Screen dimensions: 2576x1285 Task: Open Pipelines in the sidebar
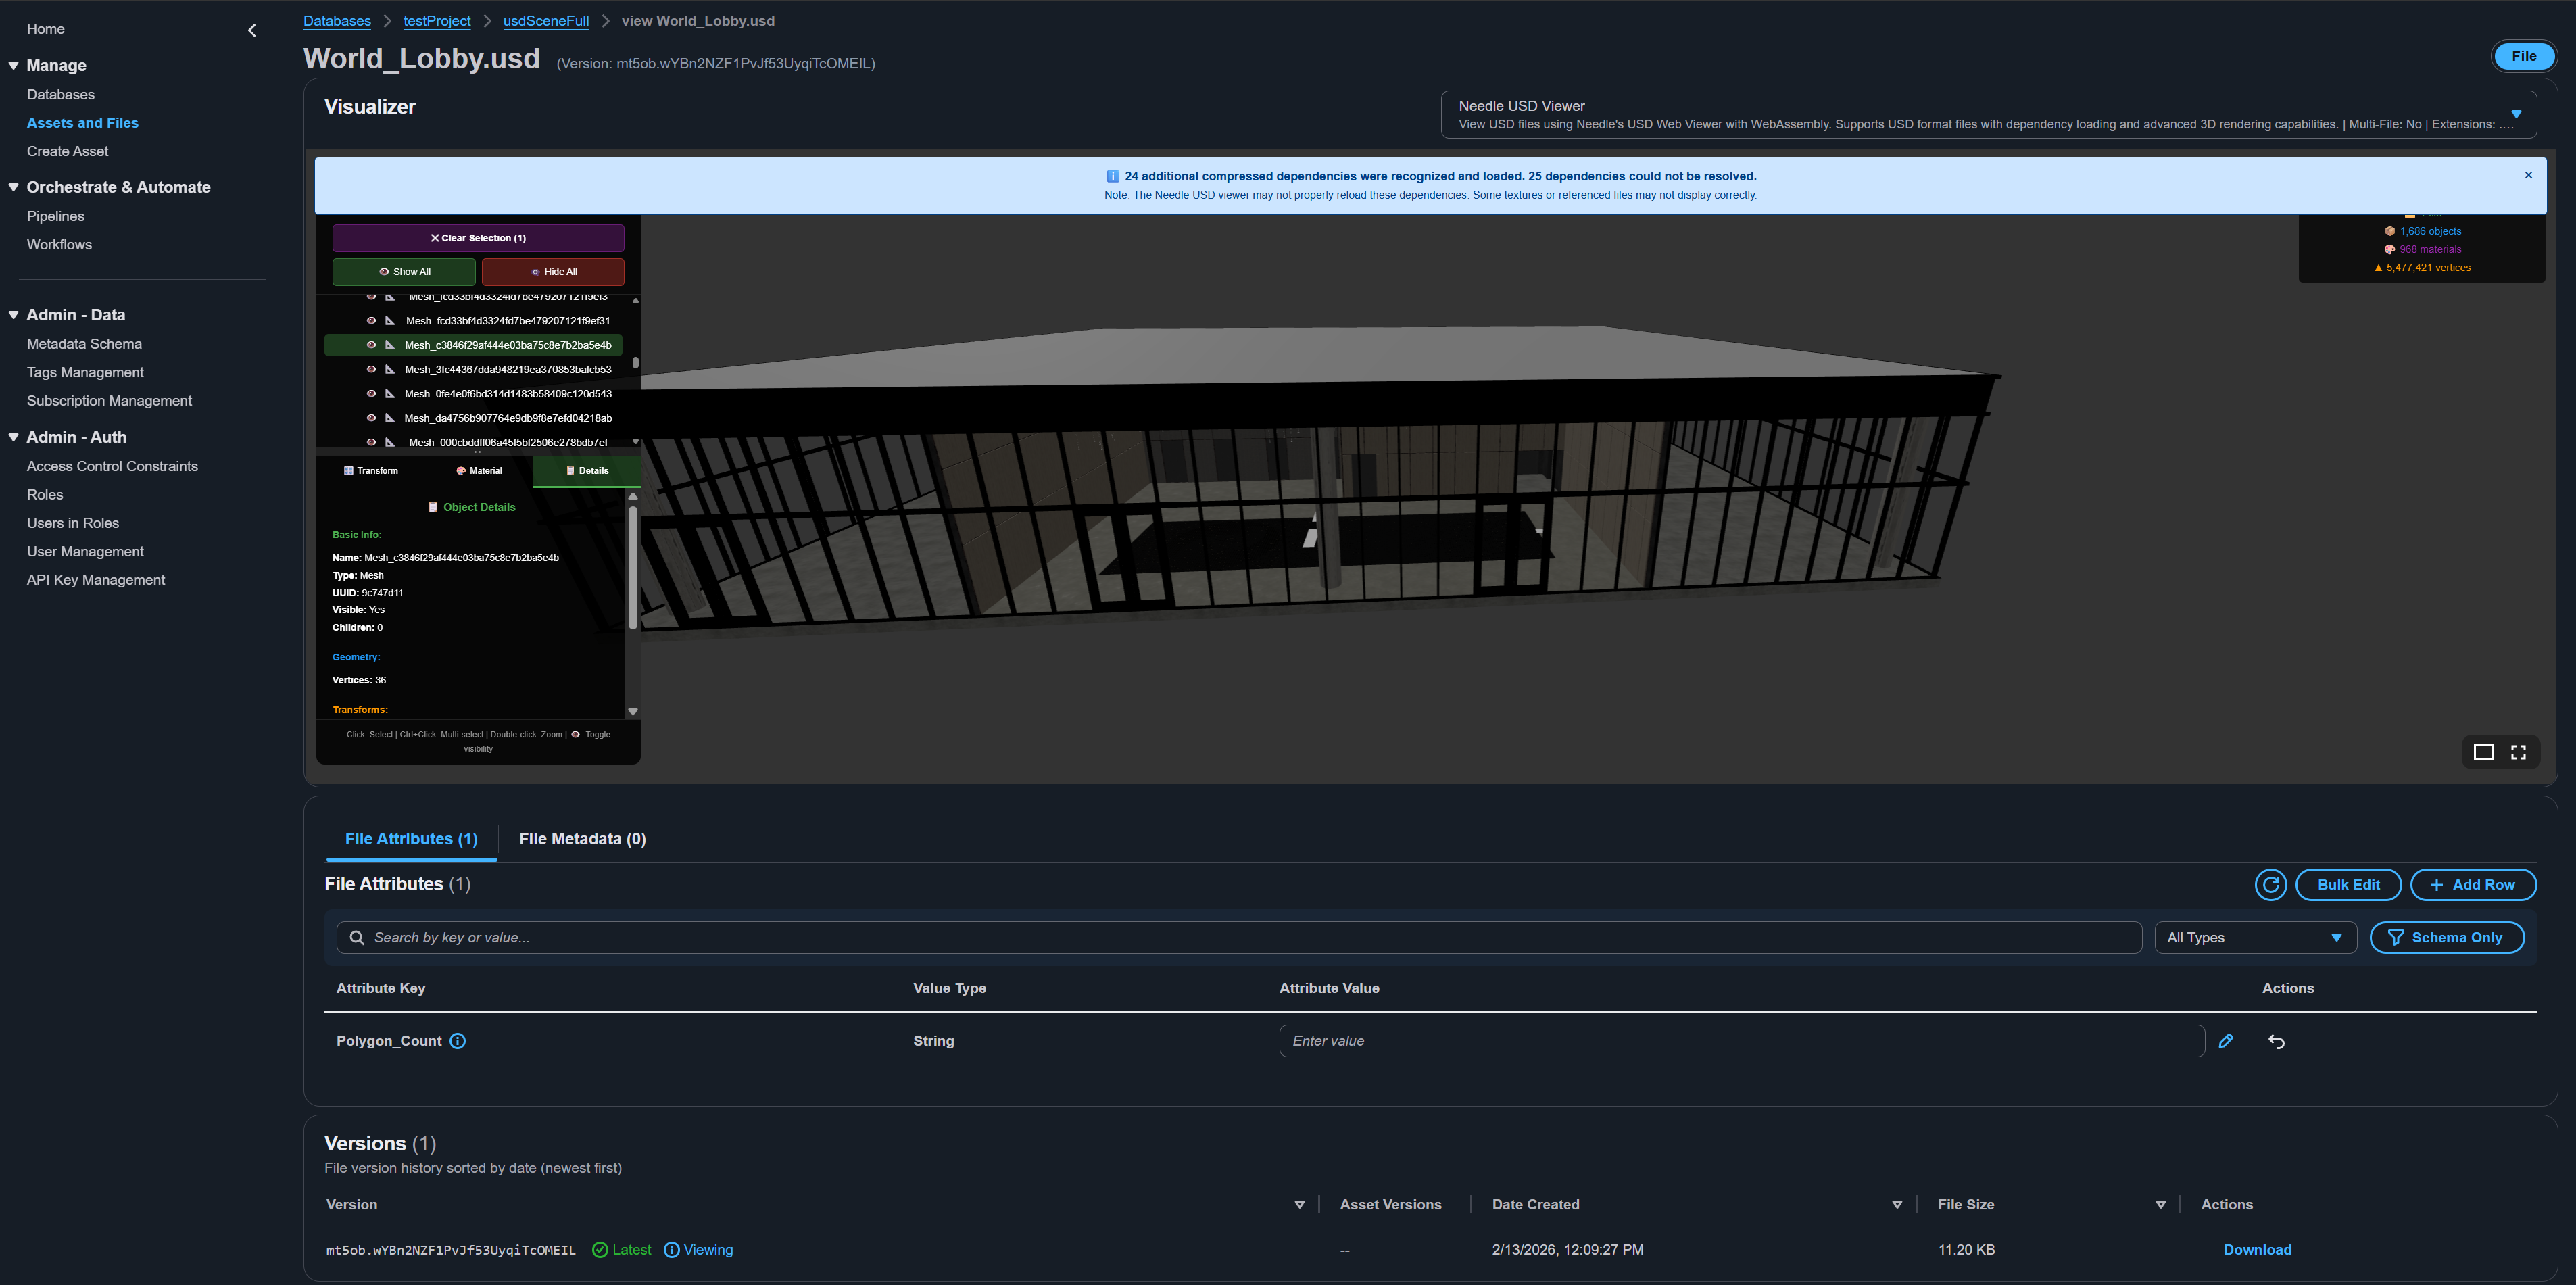click(x=56, y=216)
